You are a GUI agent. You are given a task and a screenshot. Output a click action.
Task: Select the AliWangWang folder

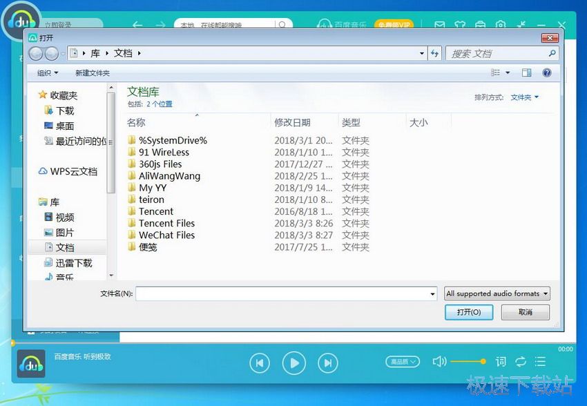click(164, 176)
